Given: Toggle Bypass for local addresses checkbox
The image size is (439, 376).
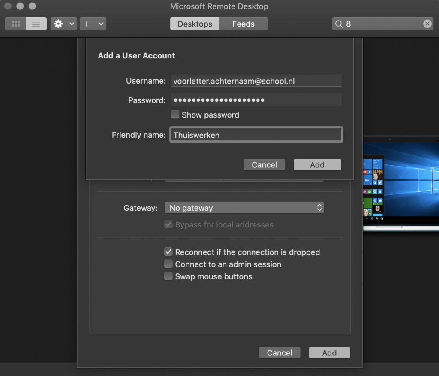Looking at the screenshot, I should (168, 224).
